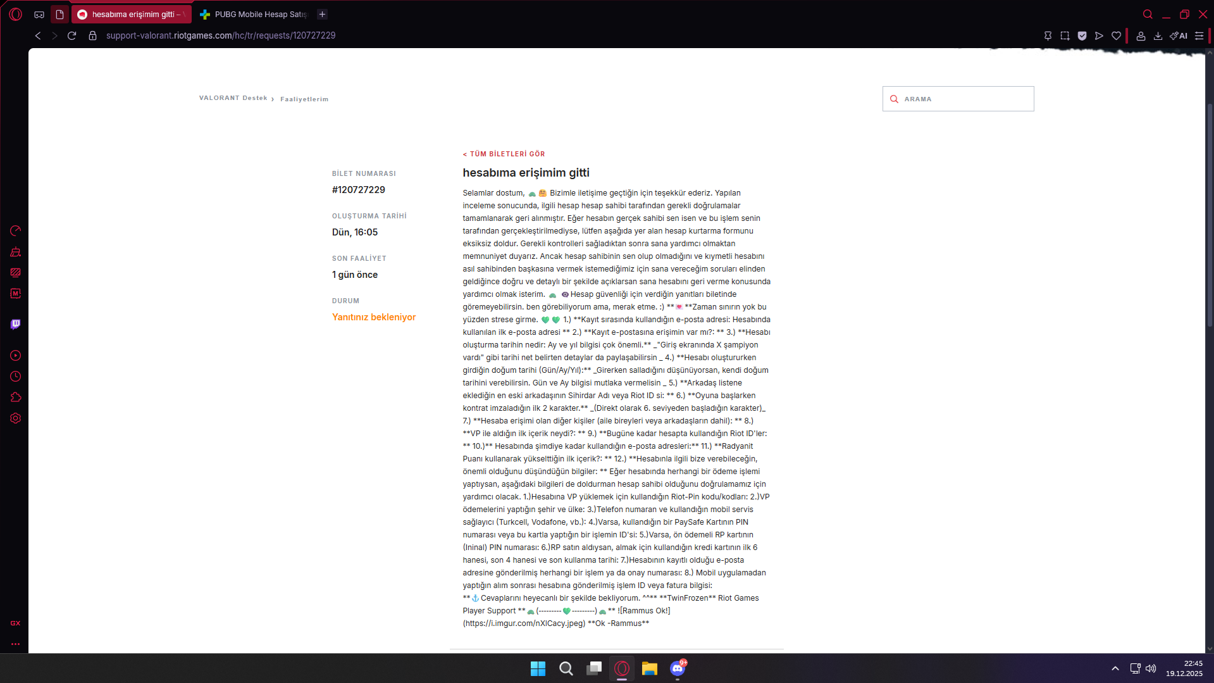Click the TÜM BİLETLERİ GÖR link

504,154
